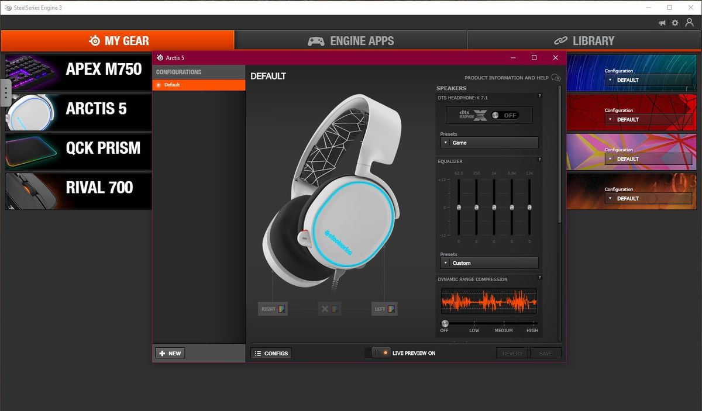Set Dynamic Range Compression slider to OFF

pyautogui.click(x=445, y=323)
